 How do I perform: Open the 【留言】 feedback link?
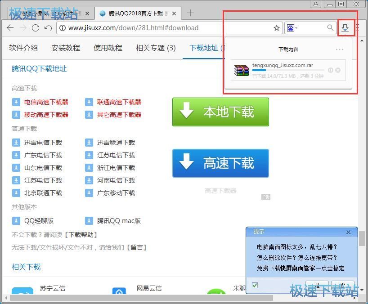click(x=136, y=247)
